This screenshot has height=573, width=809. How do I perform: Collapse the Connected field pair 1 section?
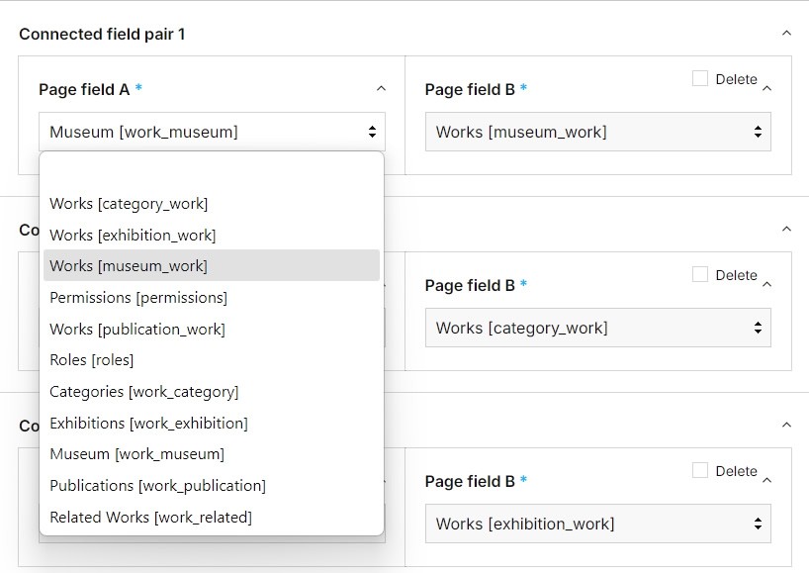point(786,34)
